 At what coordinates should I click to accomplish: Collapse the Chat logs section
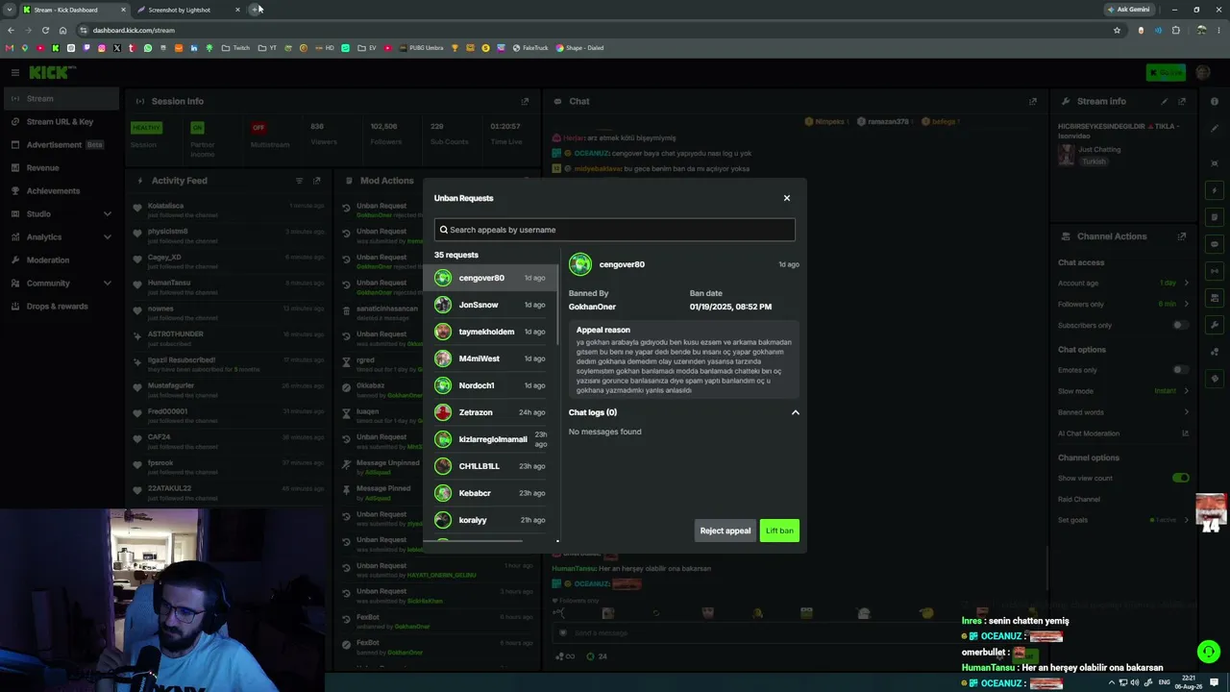795,412
